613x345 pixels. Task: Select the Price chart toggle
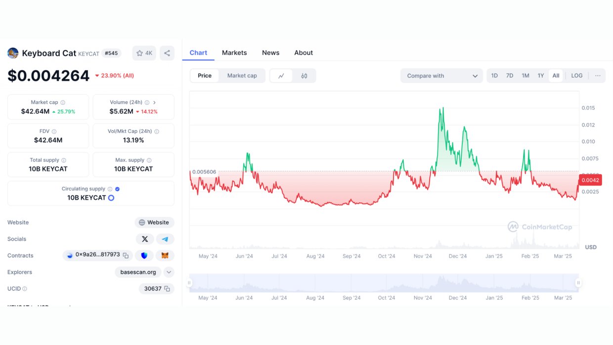[x=205, y=76]
